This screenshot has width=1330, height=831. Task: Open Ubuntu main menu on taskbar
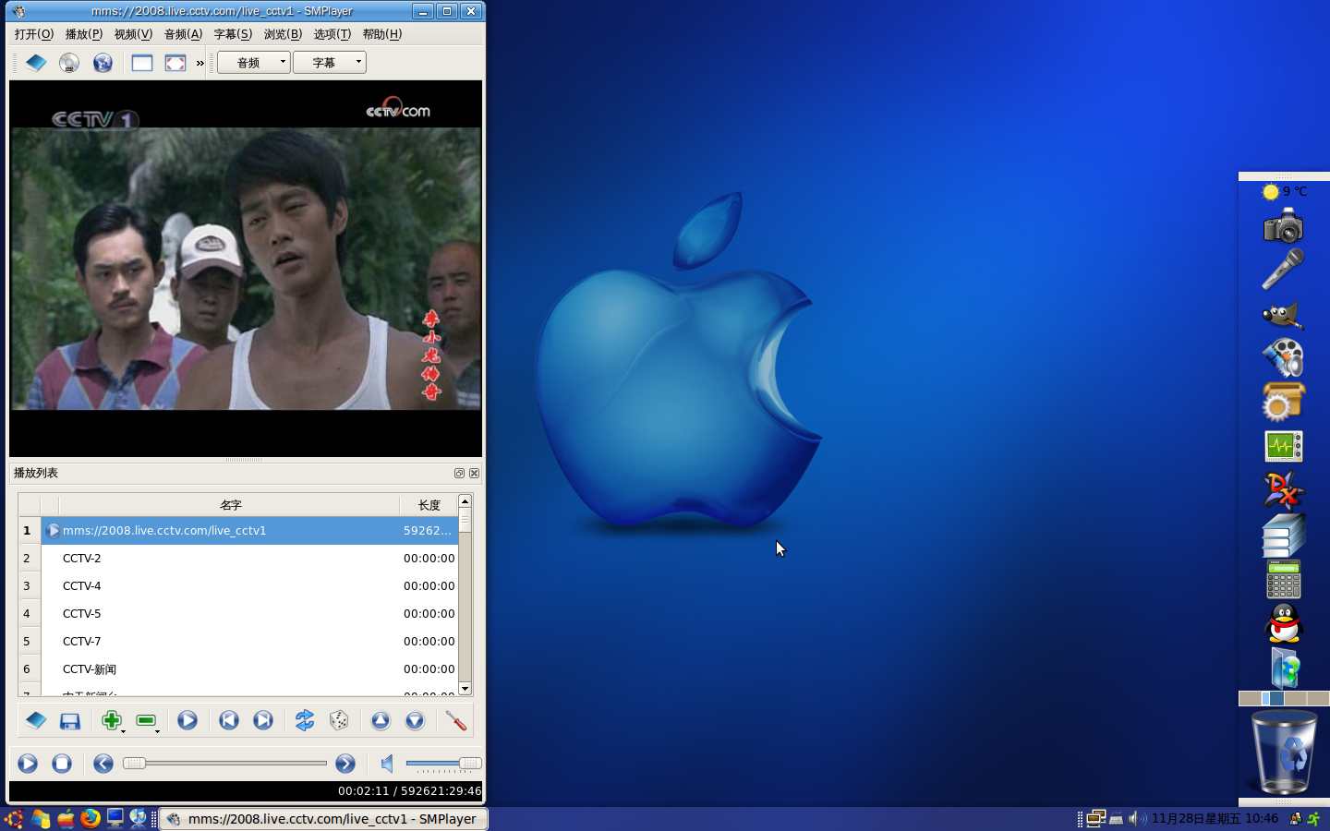14,819
